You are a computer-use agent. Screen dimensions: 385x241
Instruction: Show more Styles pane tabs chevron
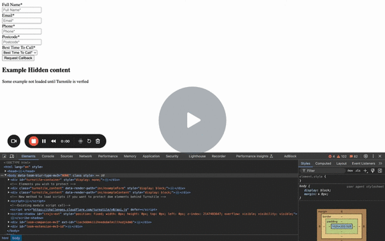click(380, 163)
